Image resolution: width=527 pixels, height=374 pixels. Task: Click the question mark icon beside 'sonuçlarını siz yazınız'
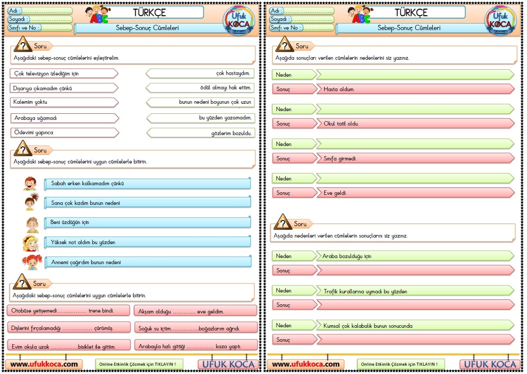(283, 222)
